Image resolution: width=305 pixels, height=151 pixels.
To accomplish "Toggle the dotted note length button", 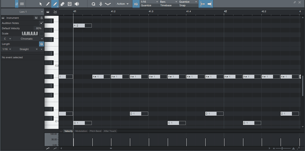I will tap(41, 49).
